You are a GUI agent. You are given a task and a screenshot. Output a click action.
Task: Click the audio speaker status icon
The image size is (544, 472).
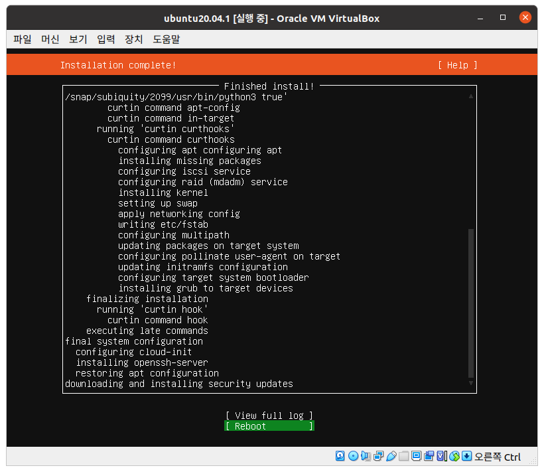pos(366,455)
